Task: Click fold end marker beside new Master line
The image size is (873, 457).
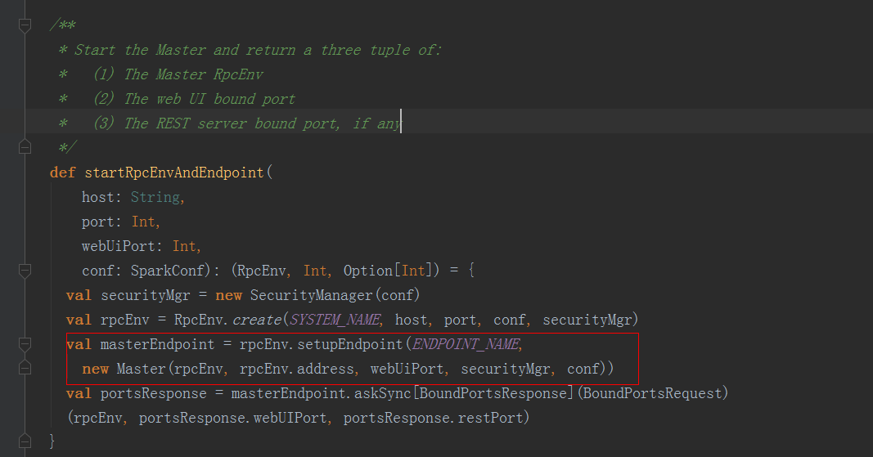Action: pos(25,369)
